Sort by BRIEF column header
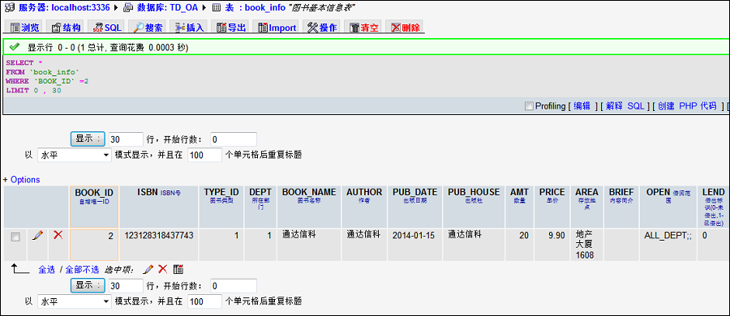Viewport: 730px width, 316px height. [621, 192]
